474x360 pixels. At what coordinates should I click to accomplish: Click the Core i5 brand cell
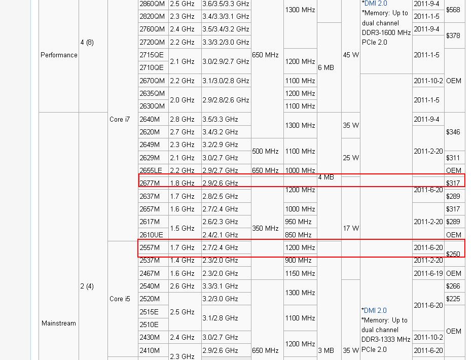click(123, 299)
